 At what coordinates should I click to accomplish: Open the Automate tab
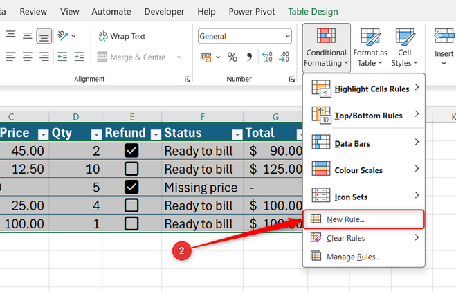(111, 12)
